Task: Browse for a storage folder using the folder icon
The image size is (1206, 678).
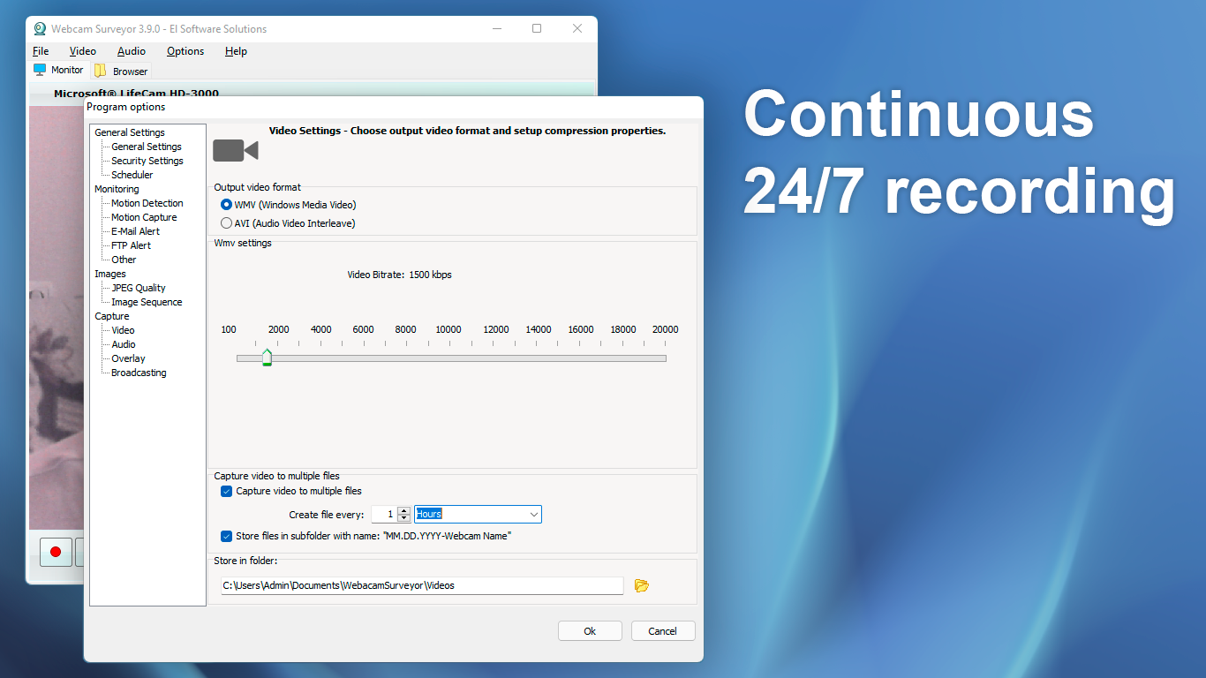Action: (641, 585)
